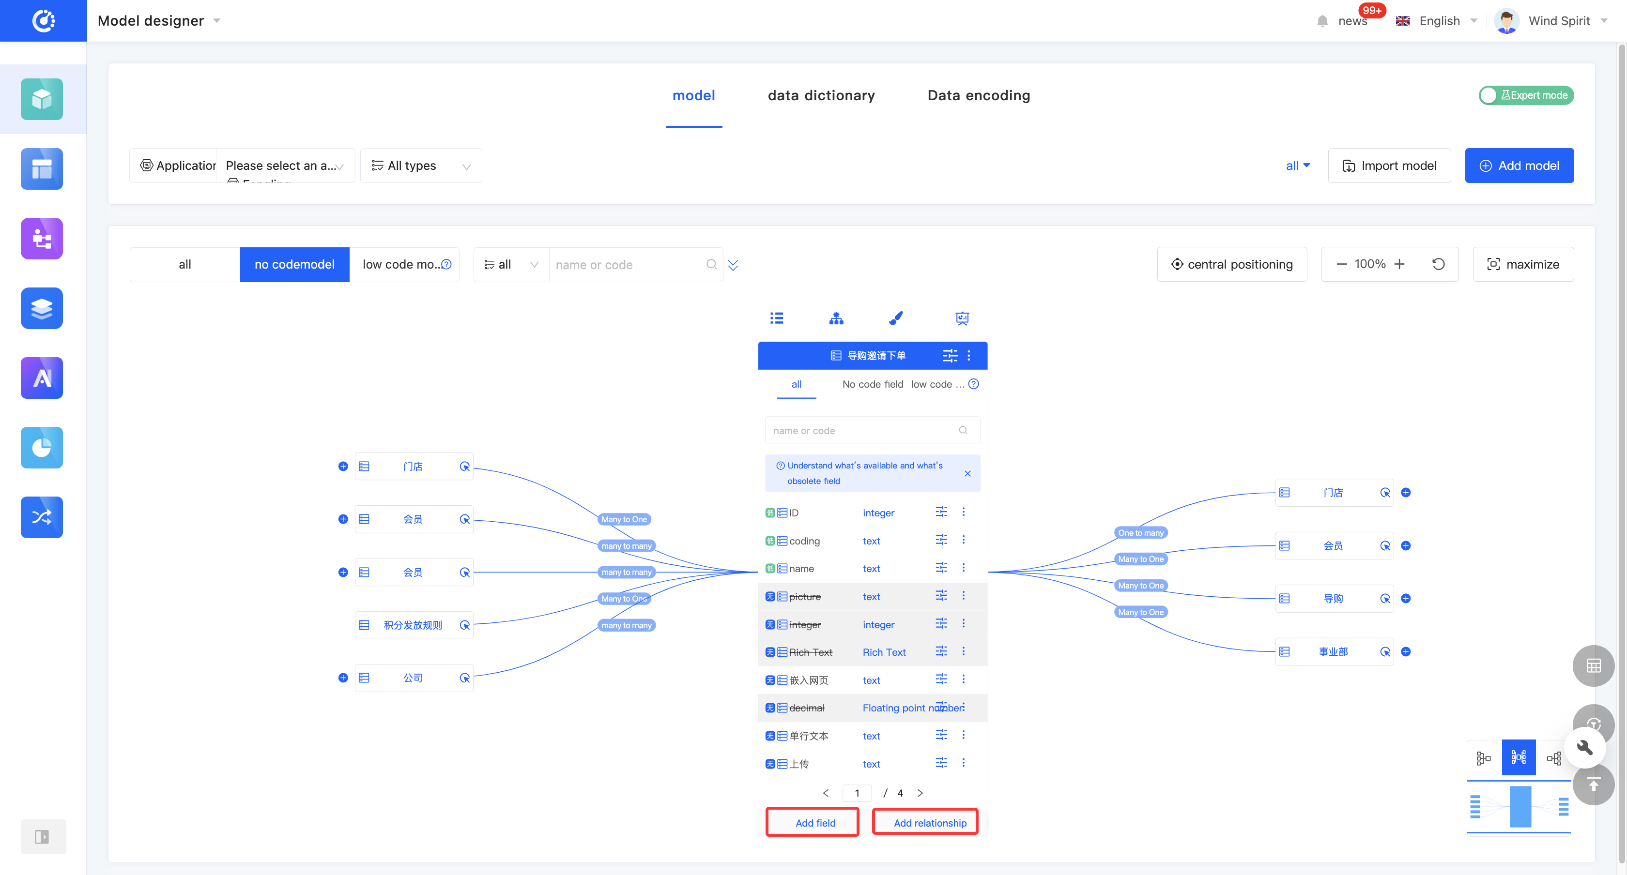Select the 'all' model filter option
The image size is (1627, 875).
184,265
